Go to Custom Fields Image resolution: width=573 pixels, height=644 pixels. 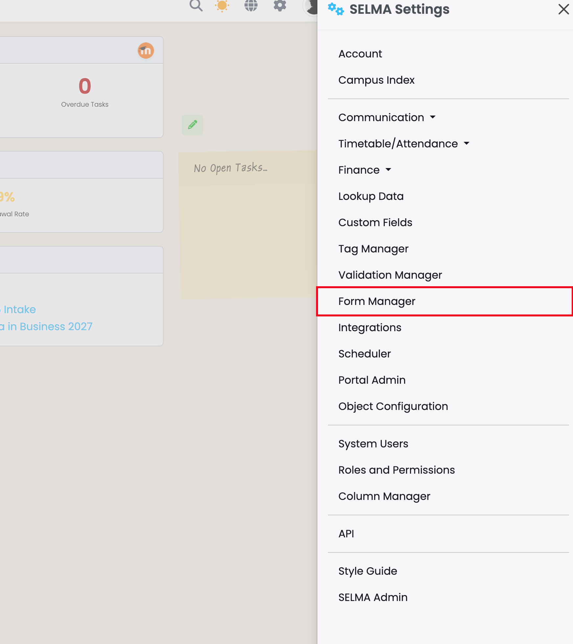(x=375, y=223)
